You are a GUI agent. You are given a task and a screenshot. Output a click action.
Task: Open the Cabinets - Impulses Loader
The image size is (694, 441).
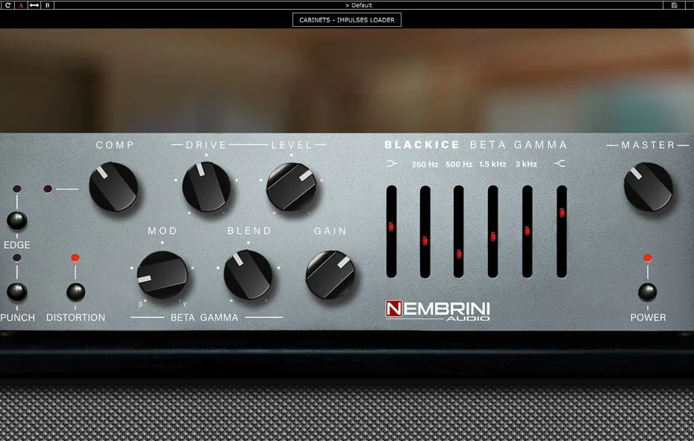point(347,20)
